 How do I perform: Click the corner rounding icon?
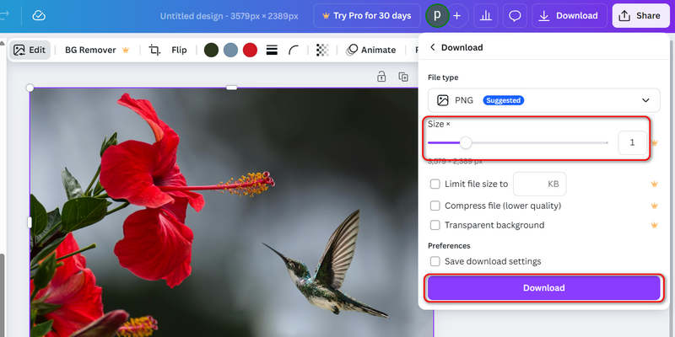(x=294, y=50)
